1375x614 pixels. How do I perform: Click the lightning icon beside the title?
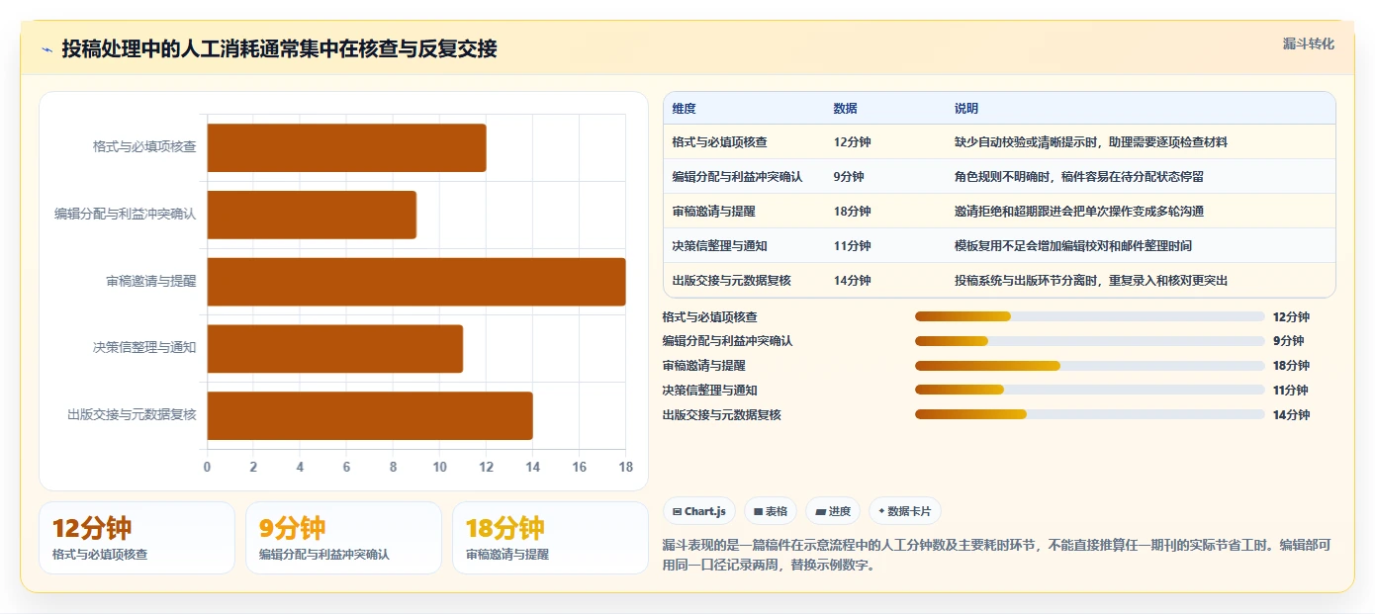point(46,49)
